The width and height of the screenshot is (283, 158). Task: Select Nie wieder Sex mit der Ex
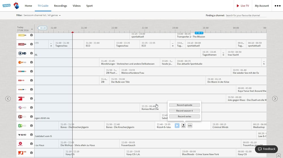[x=249, y=71]
